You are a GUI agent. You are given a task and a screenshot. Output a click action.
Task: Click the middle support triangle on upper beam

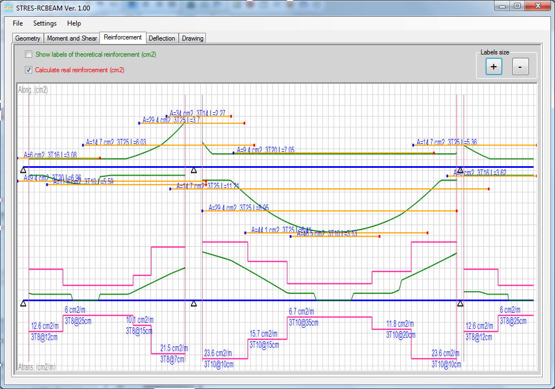coord(194,171)
